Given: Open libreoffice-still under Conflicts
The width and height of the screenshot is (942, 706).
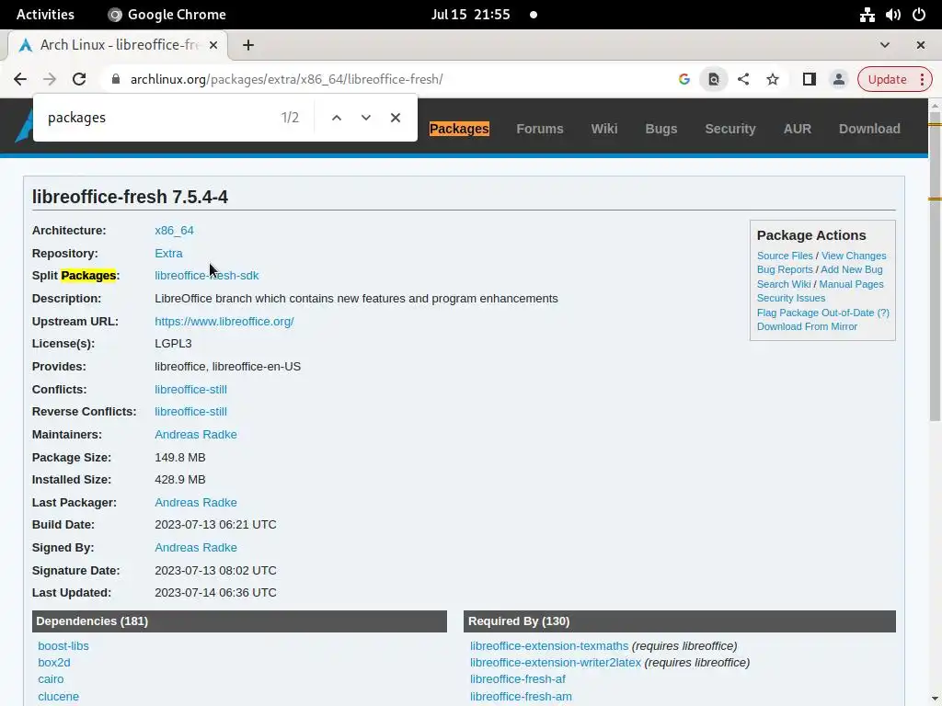Looking at the screenshot, I should 190,390.
